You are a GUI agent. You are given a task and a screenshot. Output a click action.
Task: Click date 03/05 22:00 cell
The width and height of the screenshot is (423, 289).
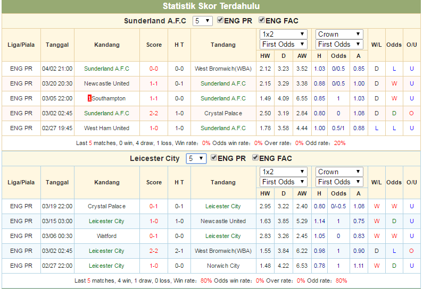pyautogui.click(x=57, y=98)
